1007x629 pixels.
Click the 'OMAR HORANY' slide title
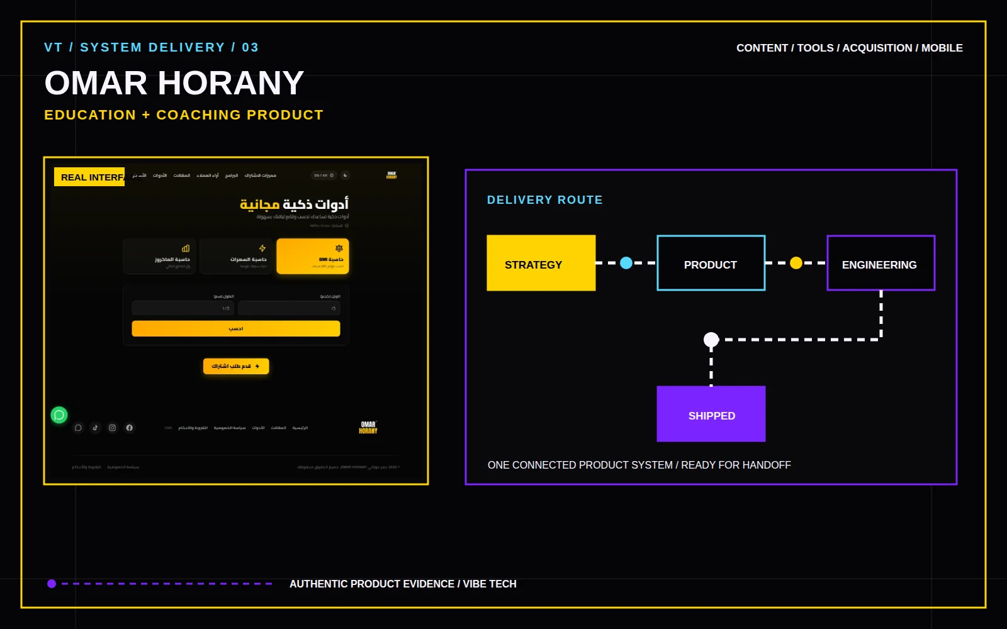tap(174, 83)
